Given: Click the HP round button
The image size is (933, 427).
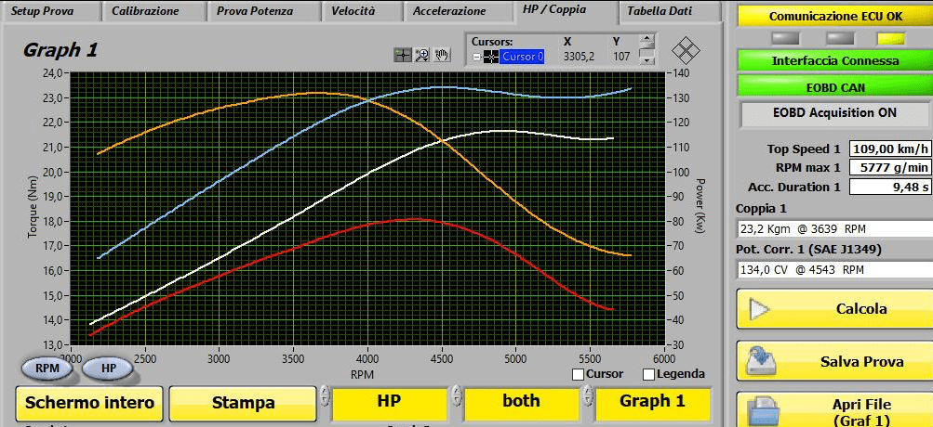Looking at the screenshot, I should click(108, 369).
